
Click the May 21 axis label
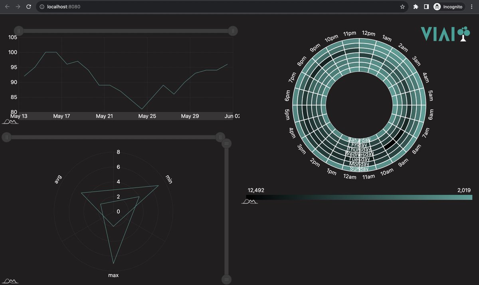104,116
